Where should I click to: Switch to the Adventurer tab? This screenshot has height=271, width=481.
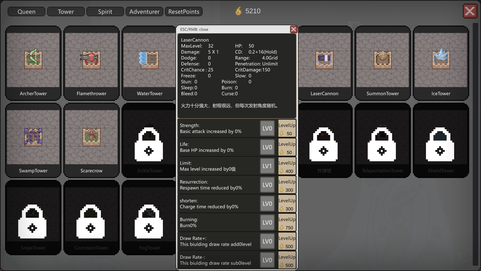[144, 12]
